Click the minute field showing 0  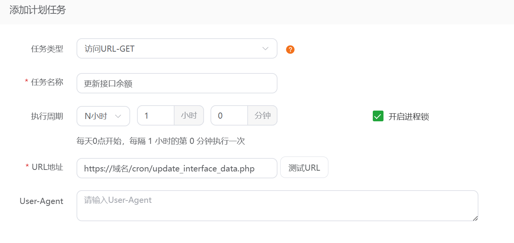click(x=229, y=116)
